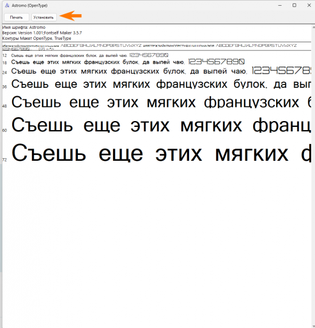Click the Печать (Print) button
This screenshot has height=328, width=315.
pos(17,17)
